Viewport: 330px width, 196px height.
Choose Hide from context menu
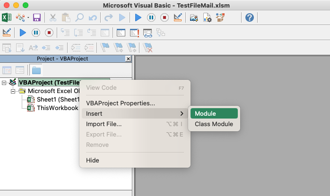tap(135, 161)
